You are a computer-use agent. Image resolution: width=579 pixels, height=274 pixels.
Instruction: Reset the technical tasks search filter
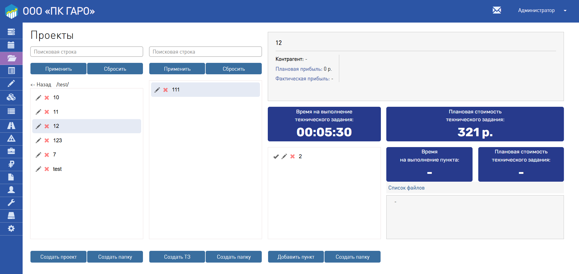[234, 69]
